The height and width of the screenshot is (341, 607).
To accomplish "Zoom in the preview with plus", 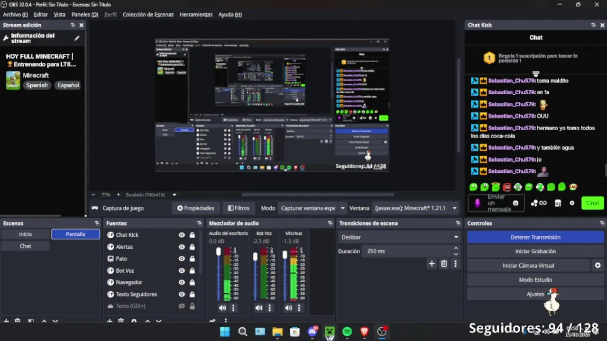I will [x=118, y=195].
